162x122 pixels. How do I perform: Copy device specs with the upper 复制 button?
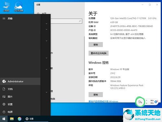96,45
